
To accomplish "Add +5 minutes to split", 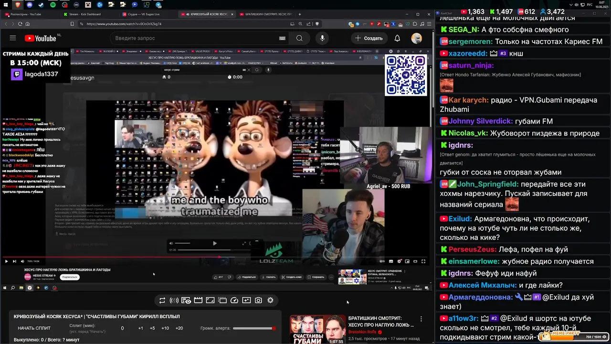I will point(152,328).
